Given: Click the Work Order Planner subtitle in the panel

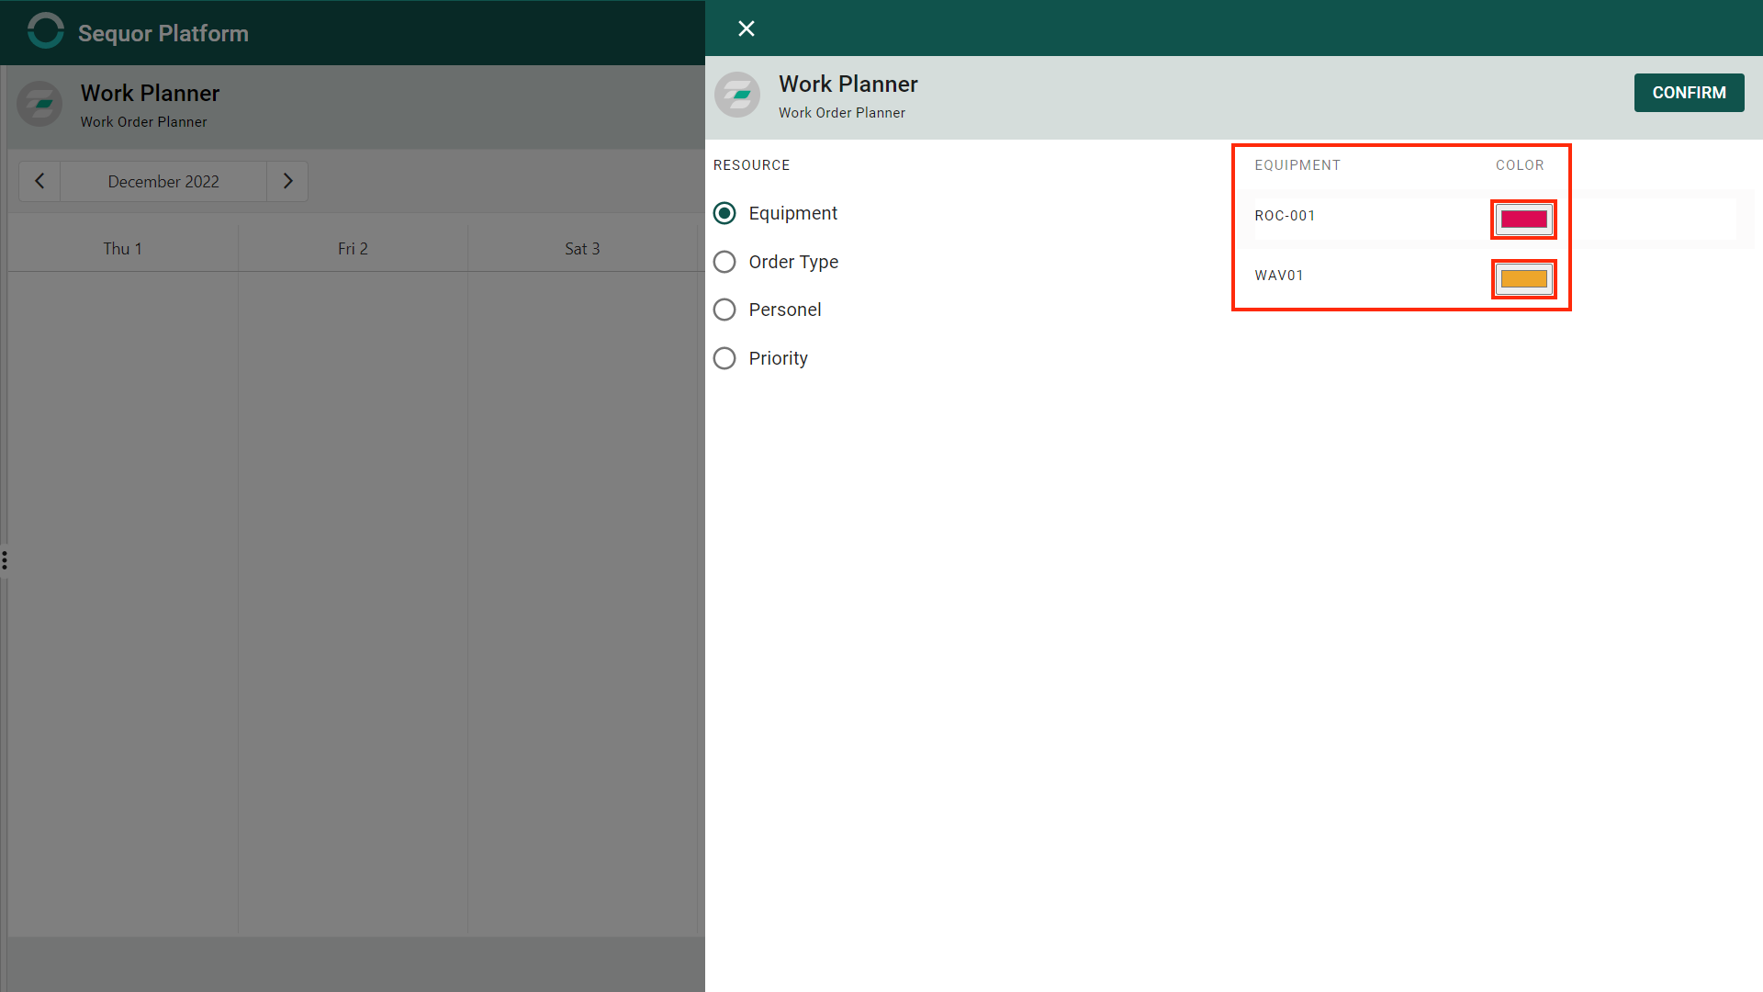Looking at the screenshot, I should pyautogui.click(x=842, y=113).
